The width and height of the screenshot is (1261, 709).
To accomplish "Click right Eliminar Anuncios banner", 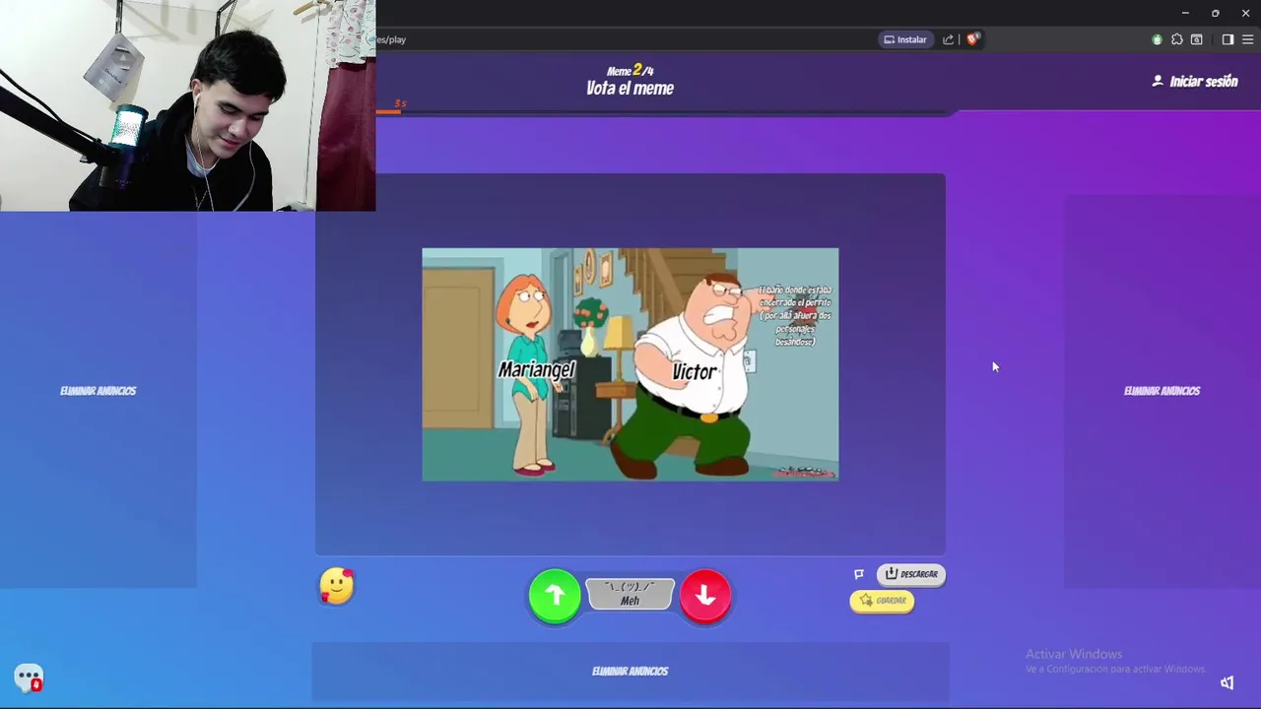I will point(1162,391).
